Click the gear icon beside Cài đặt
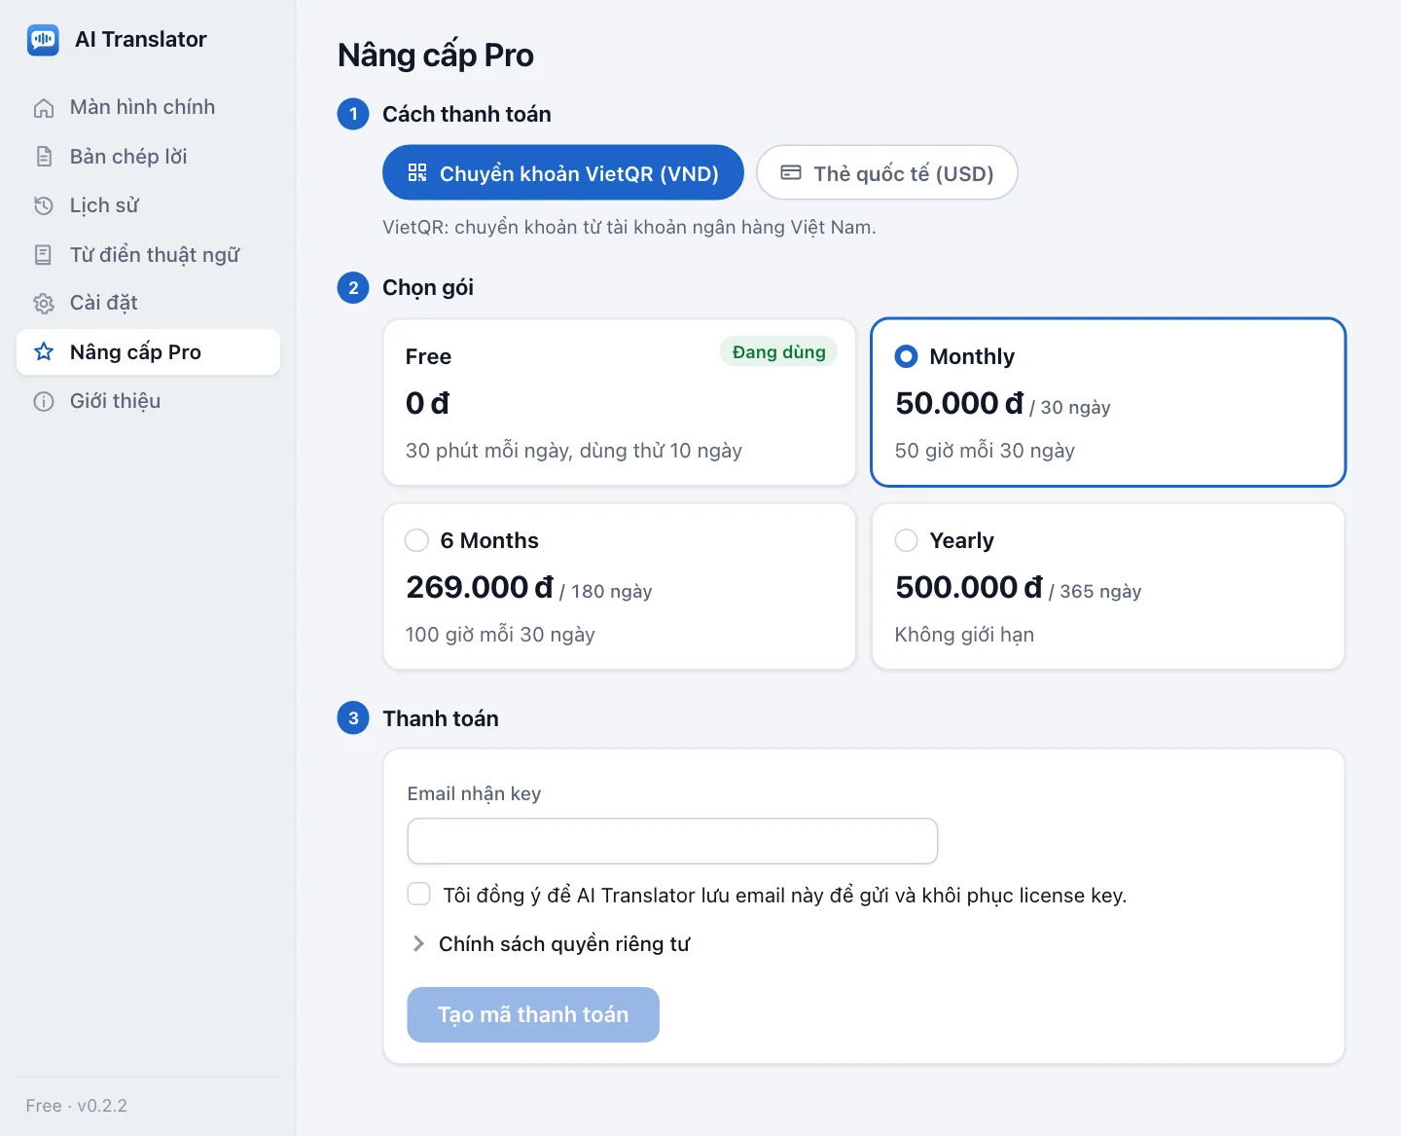 (x=44, y=304)
